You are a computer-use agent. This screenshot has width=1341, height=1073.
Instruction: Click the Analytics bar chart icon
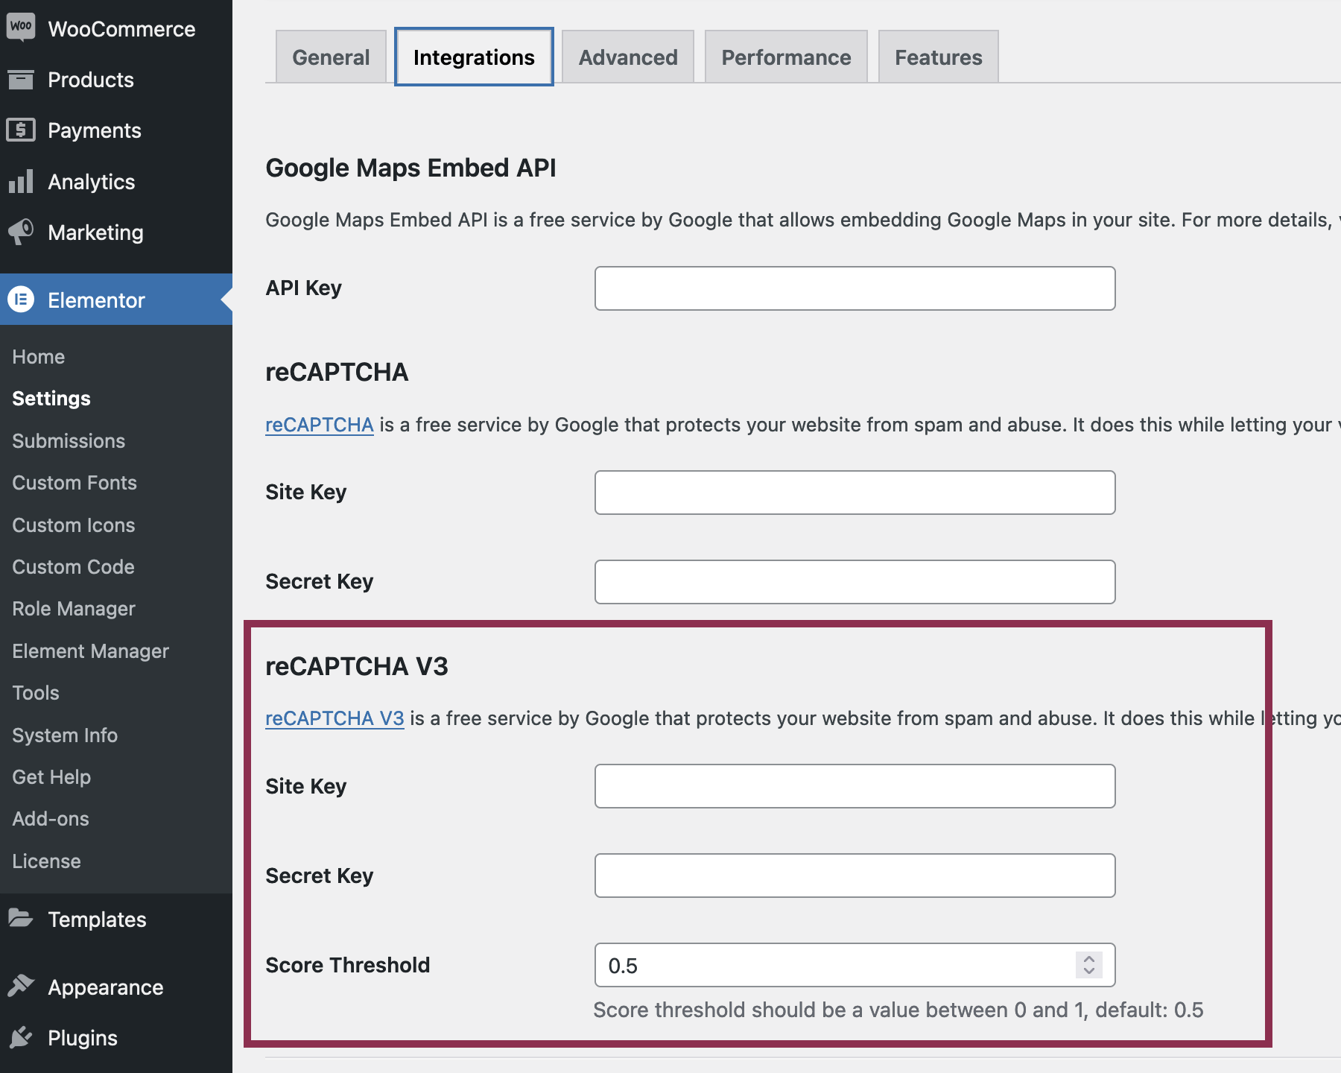click(21, 182)
